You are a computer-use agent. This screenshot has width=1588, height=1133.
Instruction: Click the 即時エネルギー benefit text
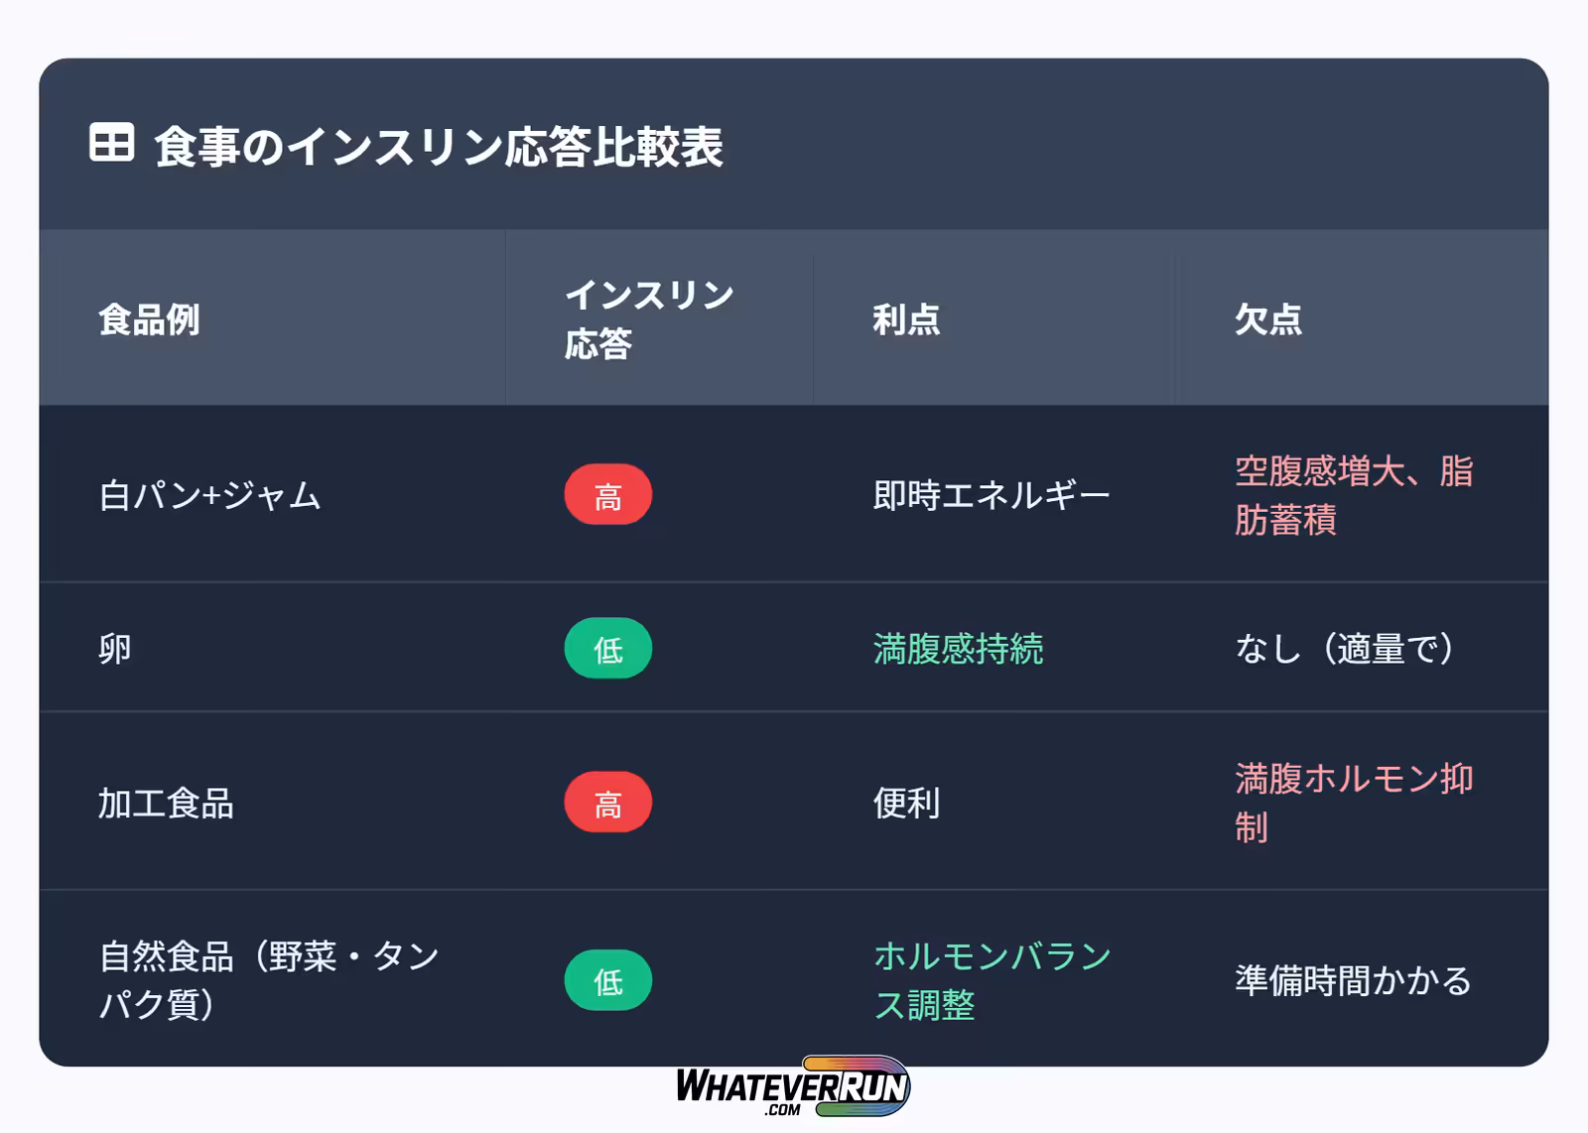coord(991,495)
